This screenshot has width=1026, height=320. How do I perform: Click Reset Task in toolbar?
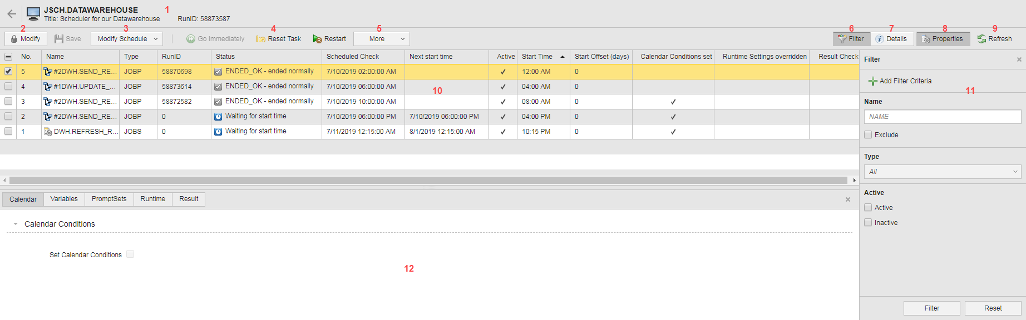point(279,39)
